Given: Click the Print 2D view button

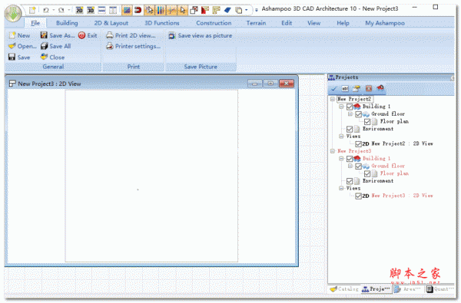Looking at the screenshot, I should [x=131, y=35].
